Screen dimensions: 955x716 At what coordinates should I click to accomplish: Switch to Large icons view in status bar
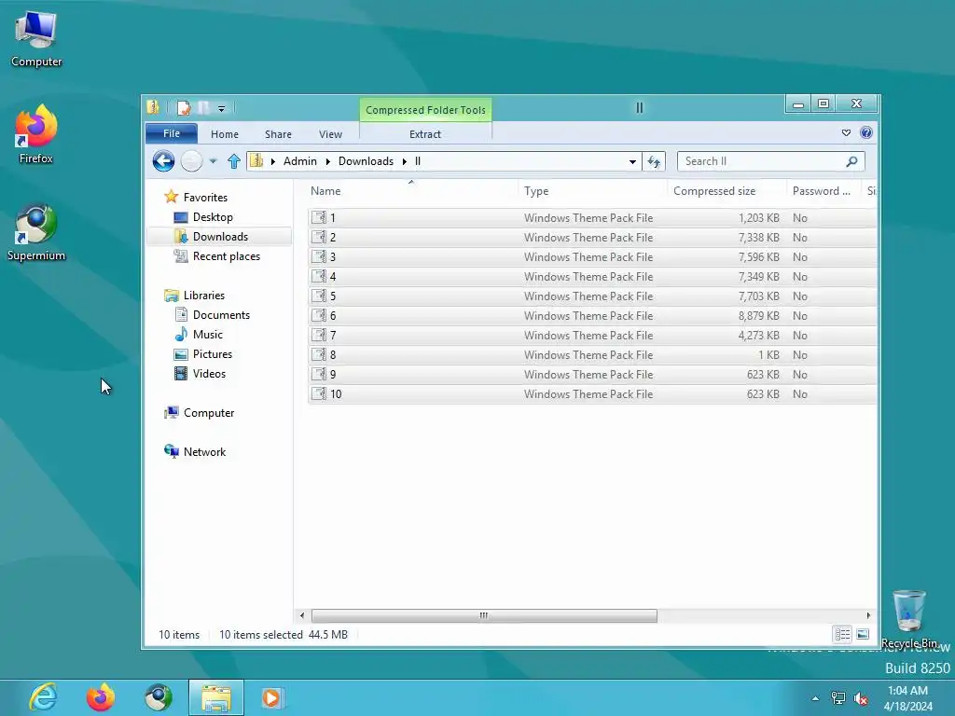863,634
